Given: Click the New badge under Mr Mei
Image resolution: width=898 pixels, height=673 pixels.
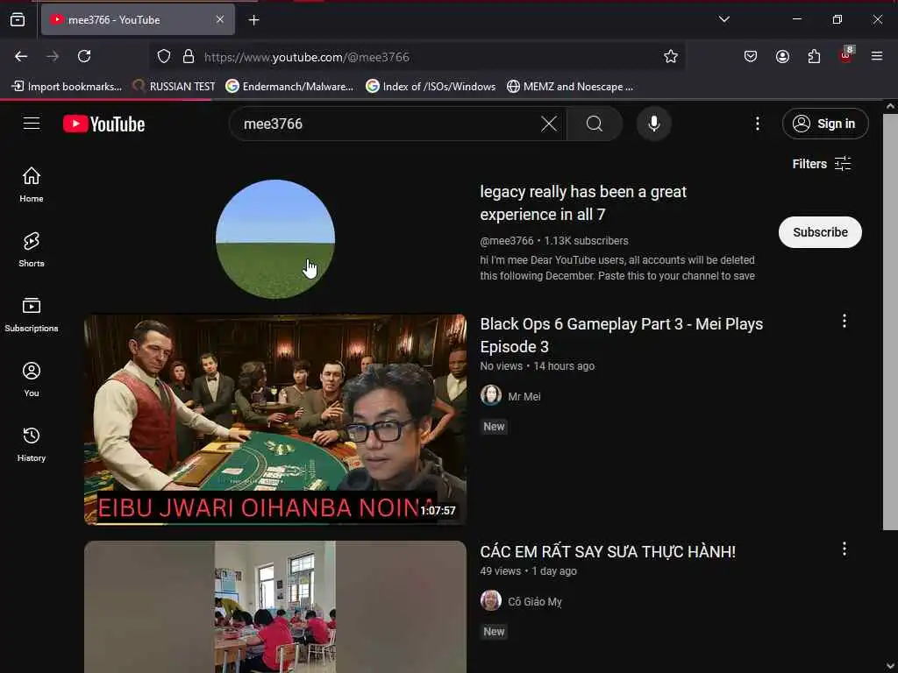Looking at the screenshot, I should [494, 427].
